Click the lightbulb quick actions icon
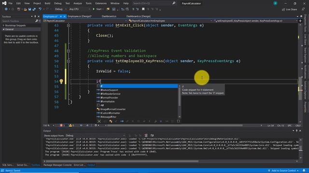The height and width of the screenshot is (173, 309). 61,81
